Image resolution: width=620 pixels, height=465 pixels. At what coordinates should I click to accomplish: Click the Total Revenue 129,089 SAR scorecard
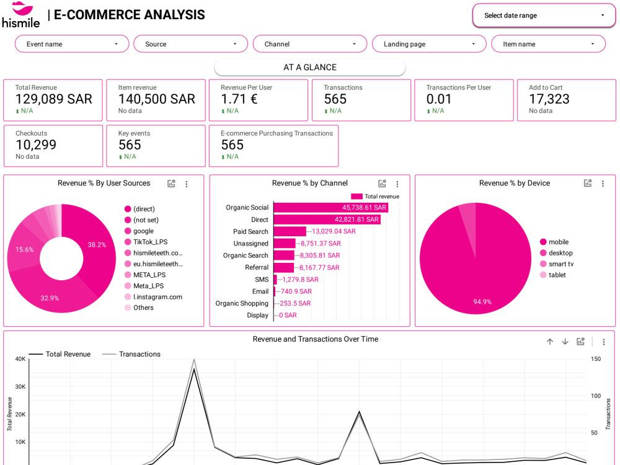pos(53,100)
